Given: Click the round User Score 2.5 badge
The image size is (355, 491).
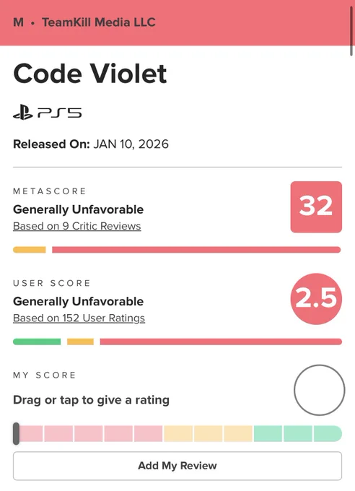Looking at the screenshot, I should (316, 299).
